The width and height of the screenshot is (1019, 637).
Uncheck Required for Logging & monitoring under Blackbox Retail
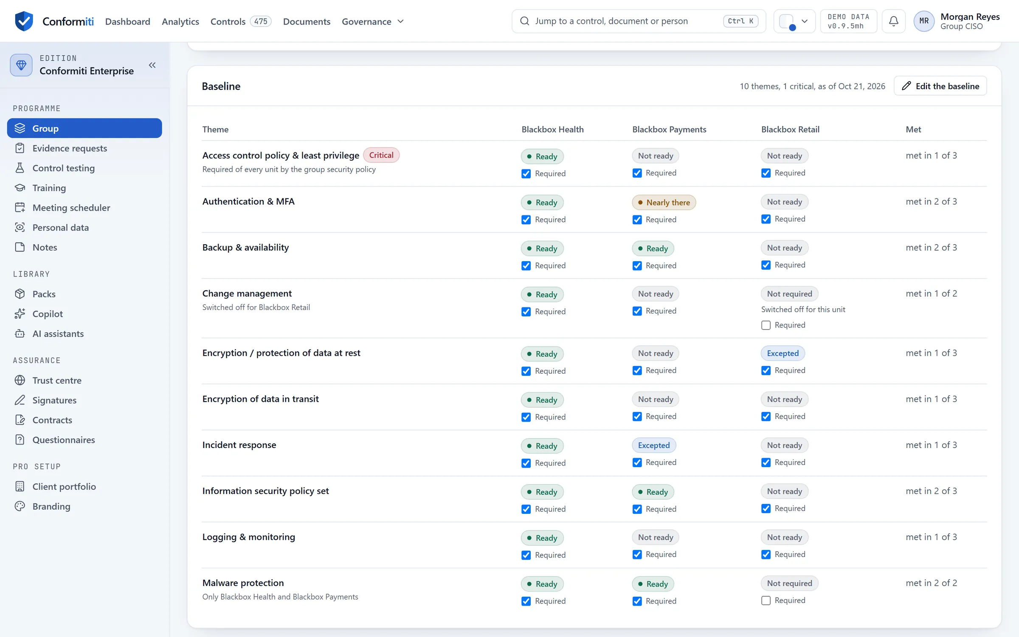(x=766, y=555)
